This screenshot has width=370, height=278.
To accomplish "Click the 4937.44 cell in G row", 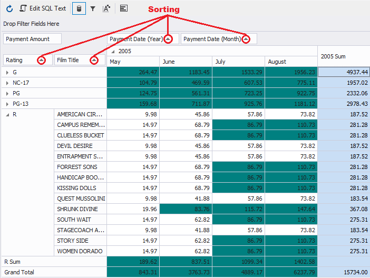I will click(344, 72).
